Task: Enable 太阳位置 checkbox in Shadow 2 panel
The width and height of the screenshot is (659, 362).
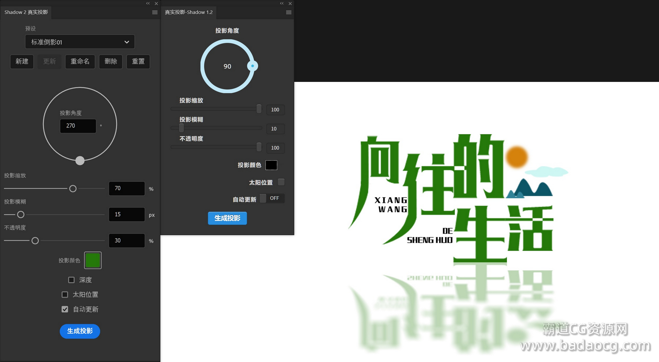Action: 65,295
